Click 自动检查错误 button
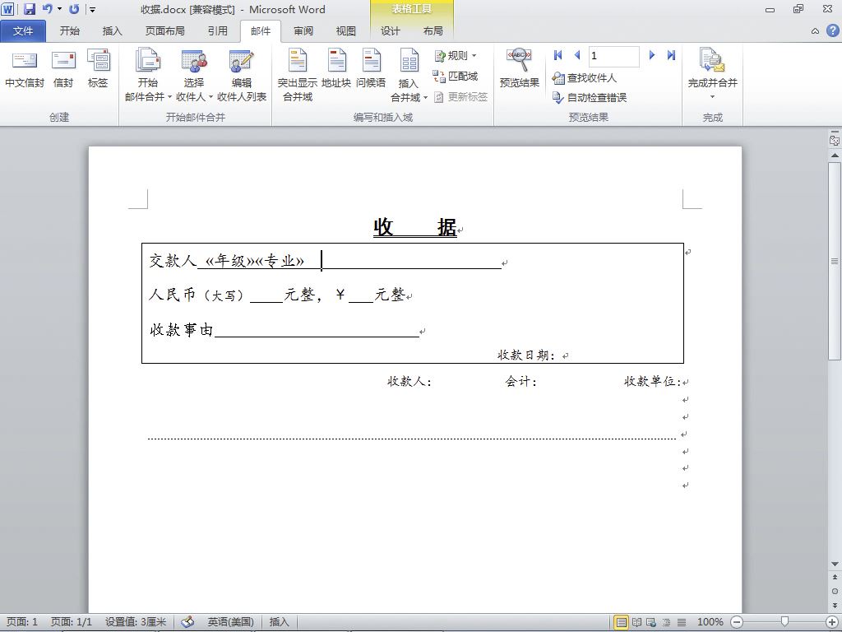This screenshot has width=842, height=632. pyautogui.click(x=589, y=97)
